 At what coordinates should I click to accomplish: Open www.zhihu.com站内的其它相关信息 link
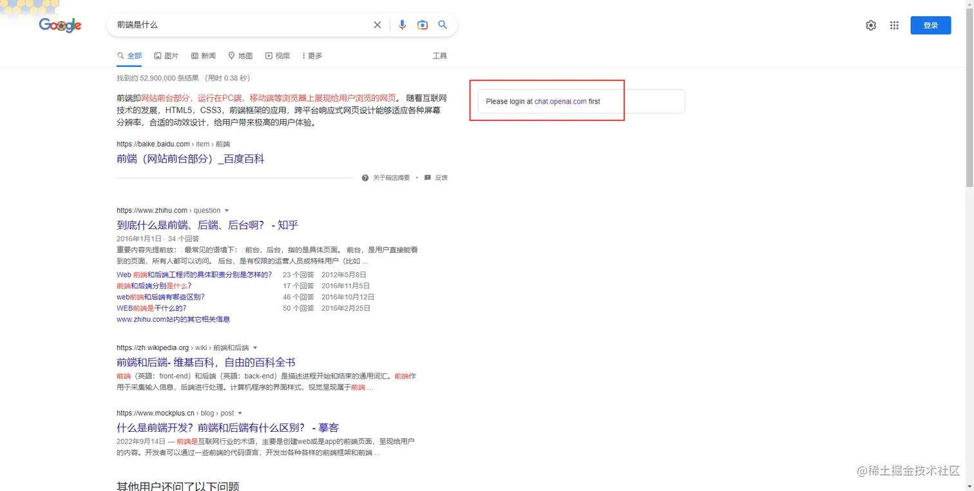[173, 319]
